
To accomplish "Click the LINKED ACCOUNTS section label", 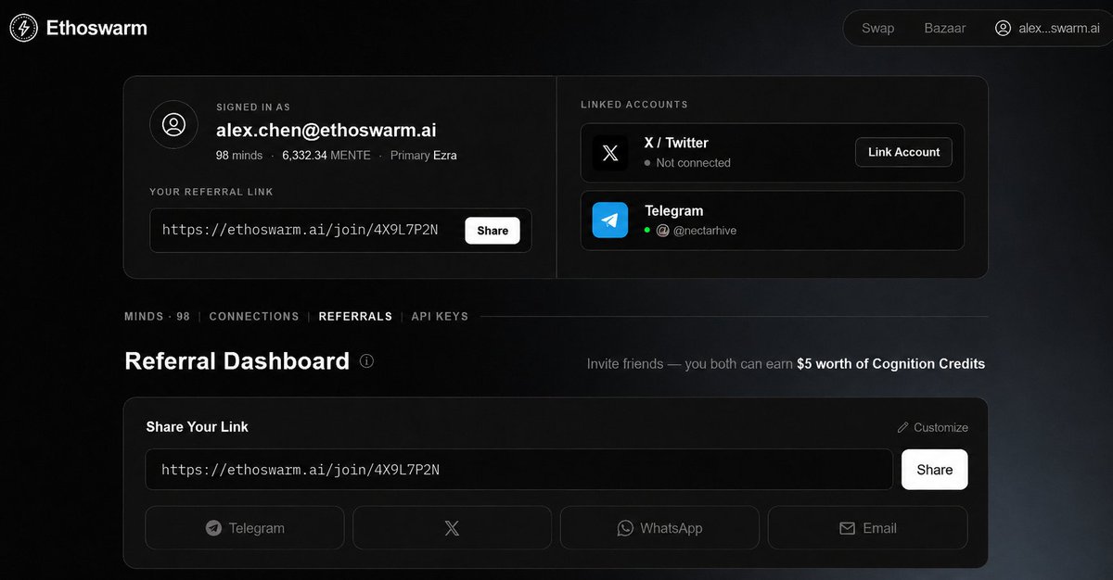I will tap(634, 105).
